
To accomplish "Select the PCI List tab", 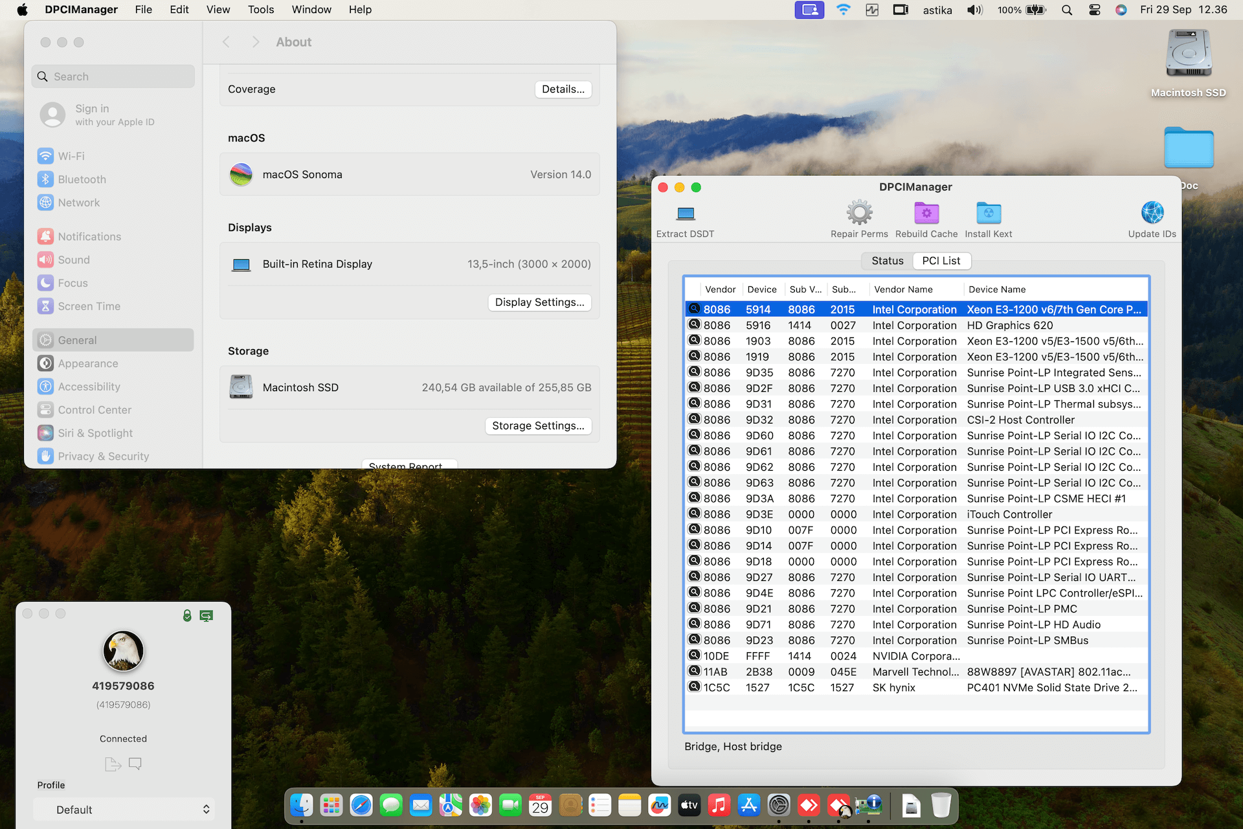I will [x=941, y=260].
